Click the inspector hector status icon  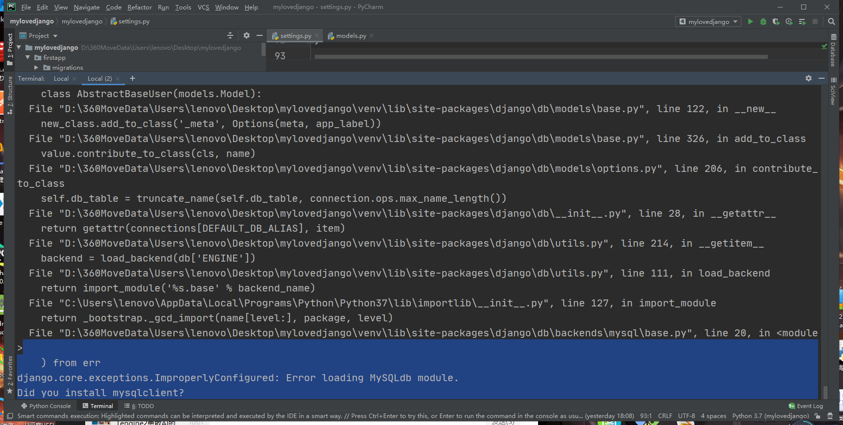pos(830,416)
